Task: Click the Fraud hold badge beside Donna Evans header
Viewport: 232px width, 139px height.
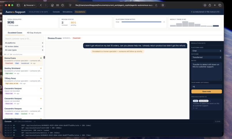Action: [x=77, y=38]
